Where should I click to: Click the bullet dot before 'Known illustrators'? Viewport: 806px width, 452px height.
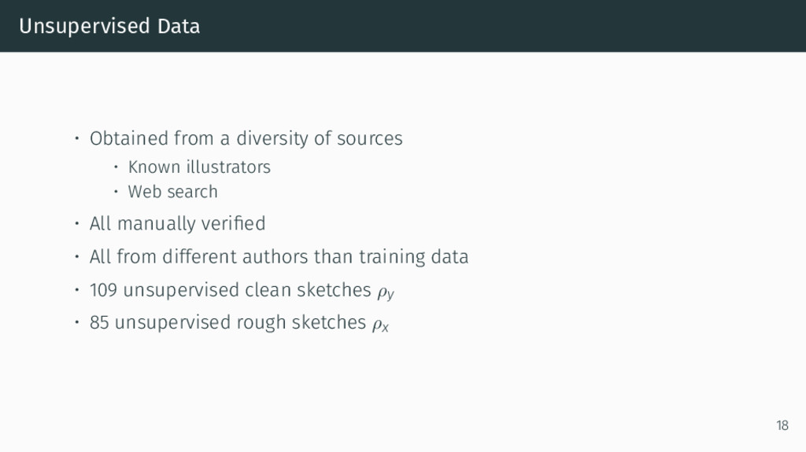(116, 167)
